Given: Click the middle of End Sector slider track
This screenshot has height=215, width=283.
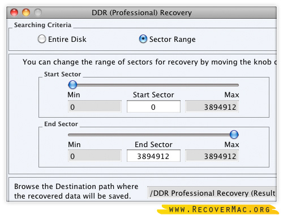Looking at the screenshot, I should [x=153, y=135].
